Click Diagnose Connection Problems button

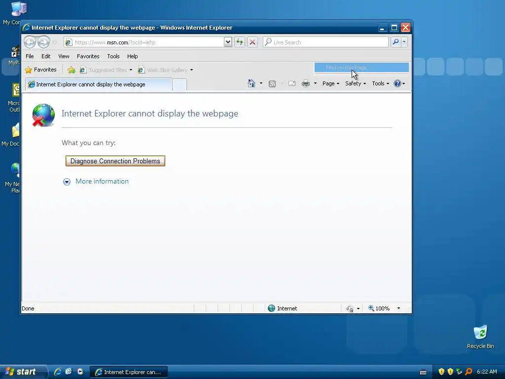tap(115, 161)
